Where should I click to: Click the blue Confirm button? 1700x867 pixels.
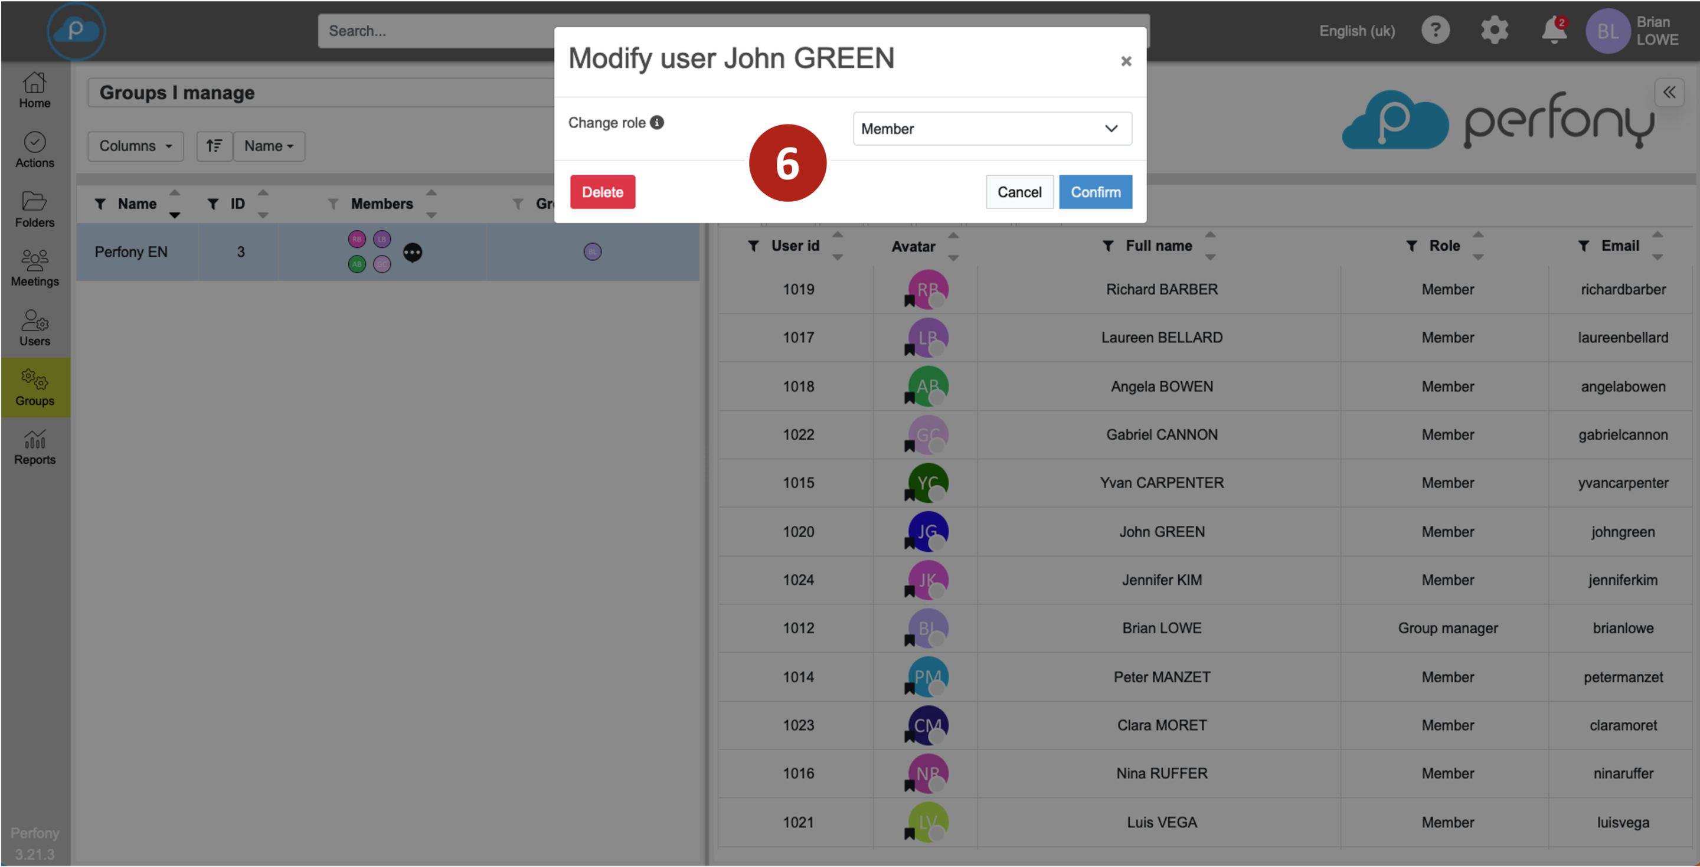click(1095, 192)
